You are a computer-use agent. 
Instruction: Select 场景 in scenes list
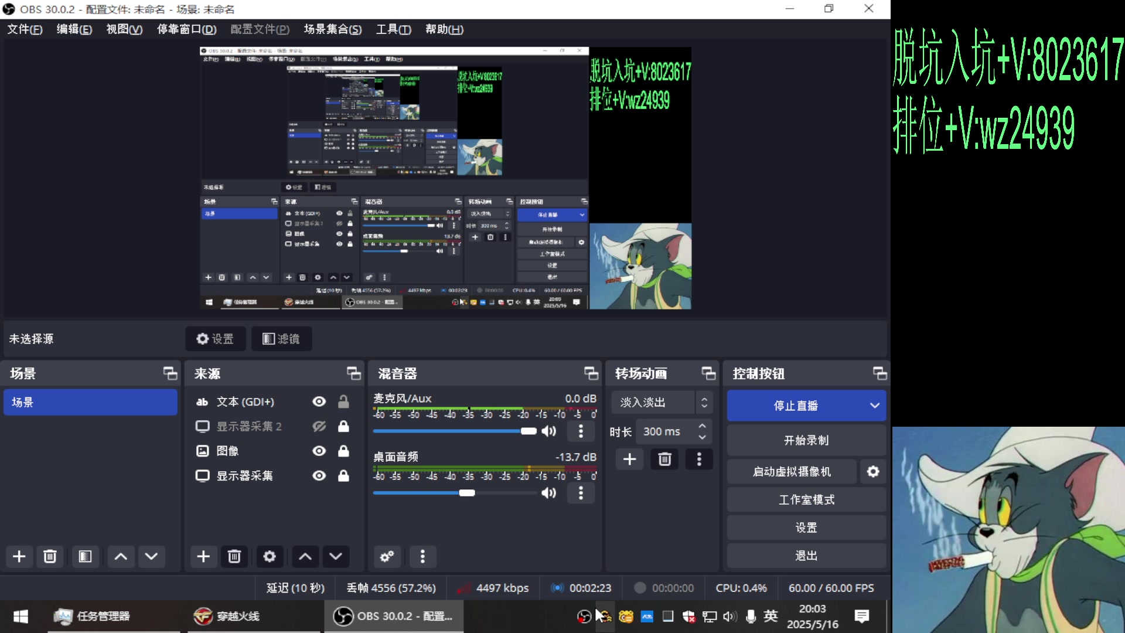[90, 402]
